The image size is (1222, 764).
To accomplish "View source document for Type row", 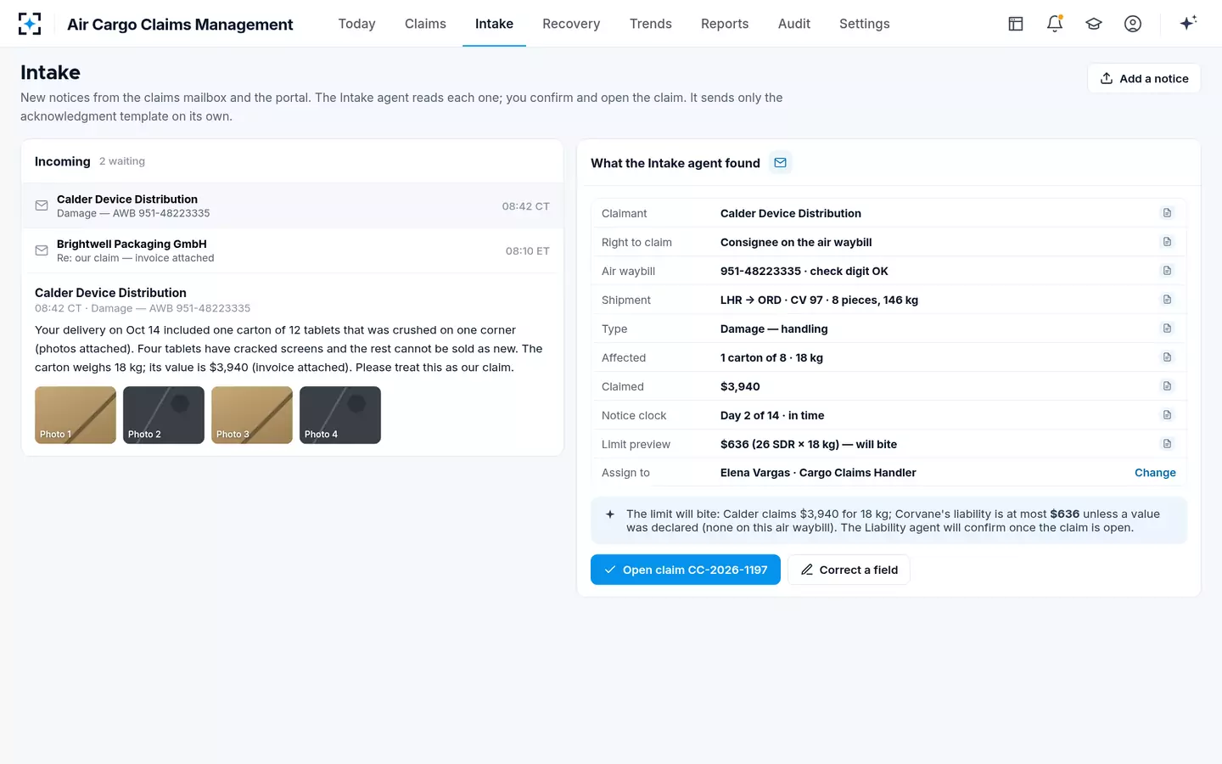I will 1167,329.
